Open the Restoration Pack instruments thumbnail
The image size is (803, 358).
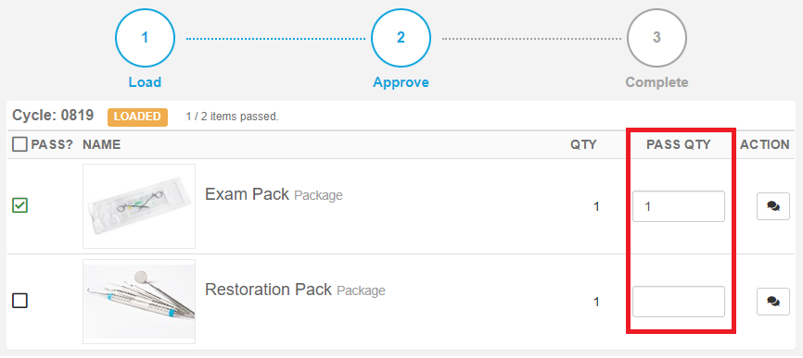pyautogui.click(x=139, y=302)
